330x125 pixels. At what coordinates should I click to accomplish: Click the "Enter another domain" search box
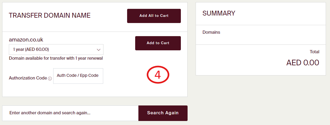(x=70, y=113)
